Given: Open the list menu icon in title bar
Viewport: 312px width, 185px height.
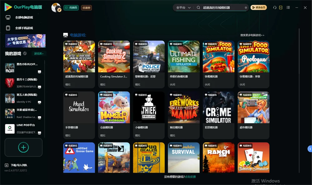Looking at the screenshot, I should coord(288,7).
